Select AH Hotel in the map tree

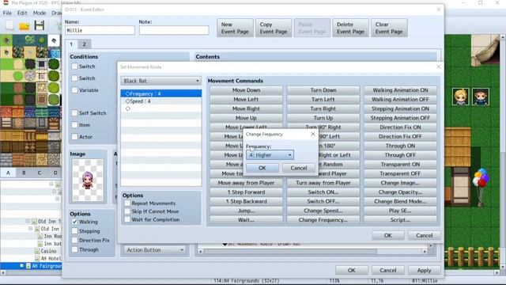pyautogui.click(x=51, y=259)
